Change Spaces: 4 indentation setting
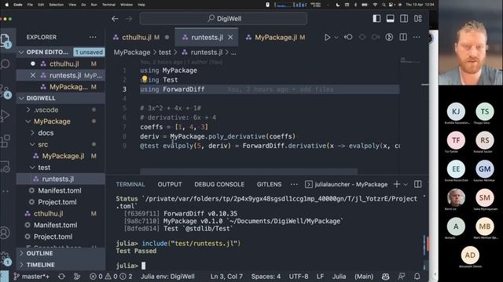 pyautogui.click(x=266, y=277)
